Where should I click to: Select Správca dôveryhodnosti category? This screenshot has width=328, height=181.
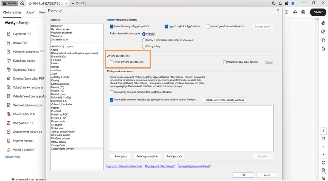pyautogui.click(x=63, y=131)
